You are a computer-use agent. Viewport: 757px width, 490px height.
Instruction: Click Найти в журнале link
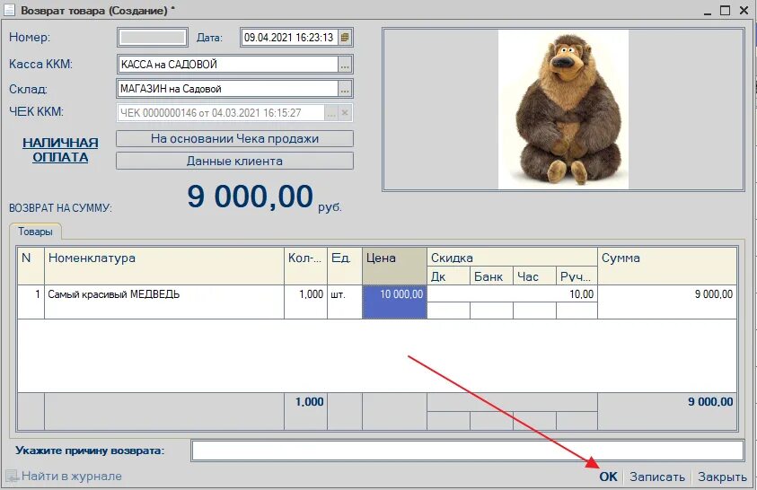coord(72,476)
